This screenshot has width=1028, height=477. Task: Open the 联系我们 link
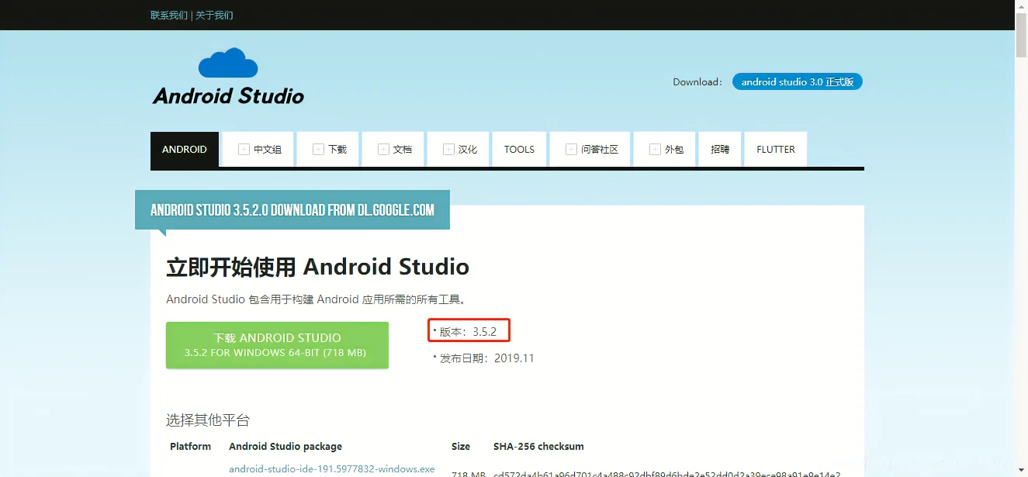pos(169,15)
